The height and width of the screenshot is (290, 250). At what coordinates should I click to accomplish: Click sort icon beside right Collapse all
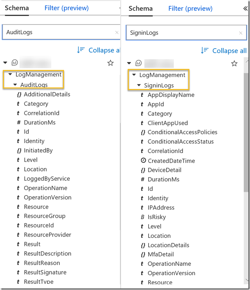tap(205, 50)
